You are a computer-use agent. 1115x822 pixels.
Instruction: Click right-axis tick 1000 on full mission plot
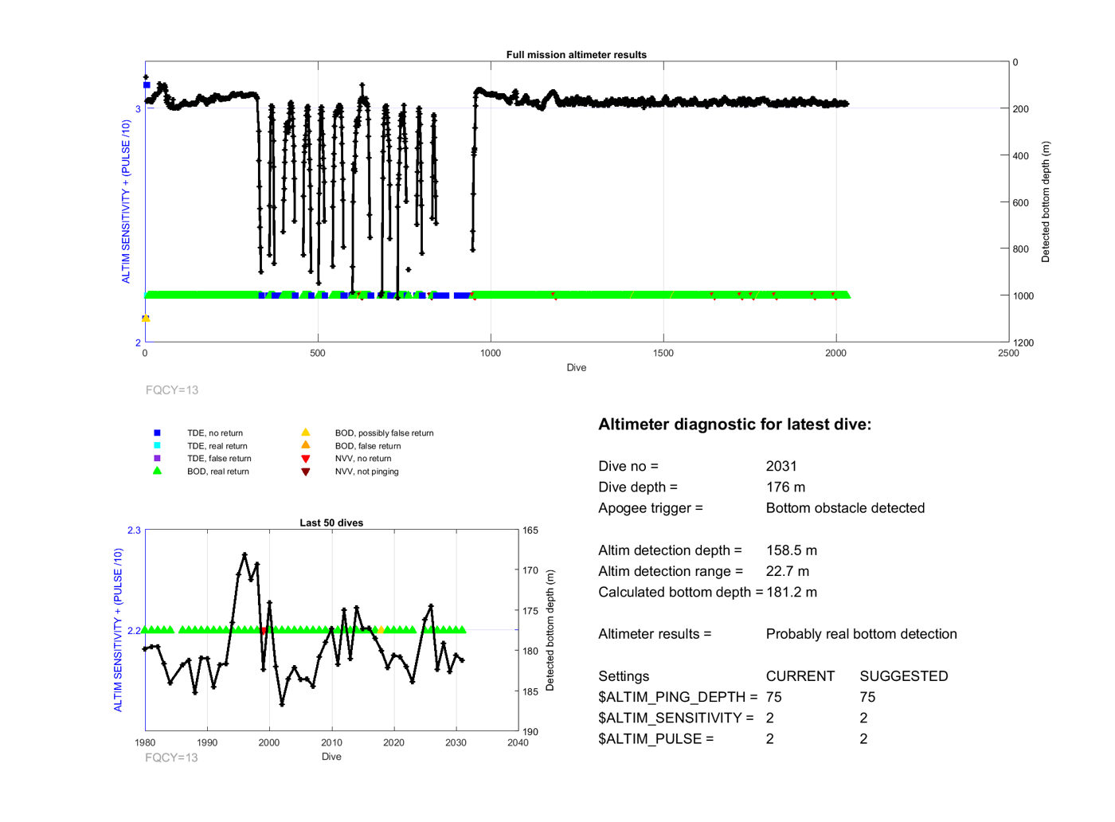(1023, 296)
